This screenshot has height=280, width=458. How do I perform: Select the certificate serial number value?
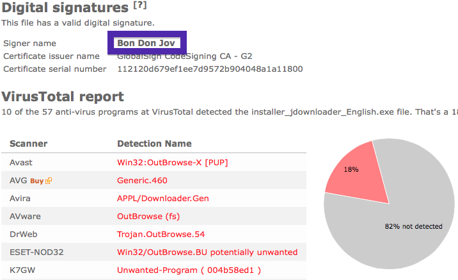210,69
